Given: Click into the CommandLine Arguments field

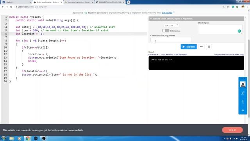Looking at the screenshot, I should (x=171, y=40).
